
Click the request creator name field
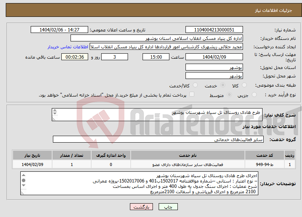coord(166,47)
